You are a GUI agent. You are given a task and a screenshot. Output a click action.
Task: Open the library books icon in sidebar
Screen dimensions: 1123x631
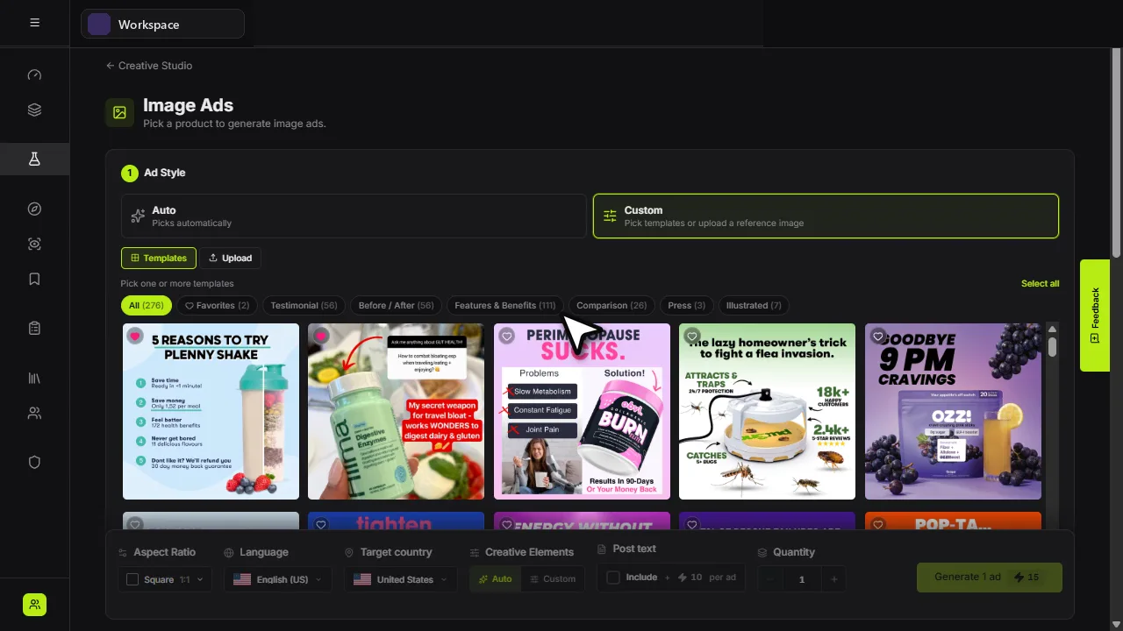[x=34, y=378]
